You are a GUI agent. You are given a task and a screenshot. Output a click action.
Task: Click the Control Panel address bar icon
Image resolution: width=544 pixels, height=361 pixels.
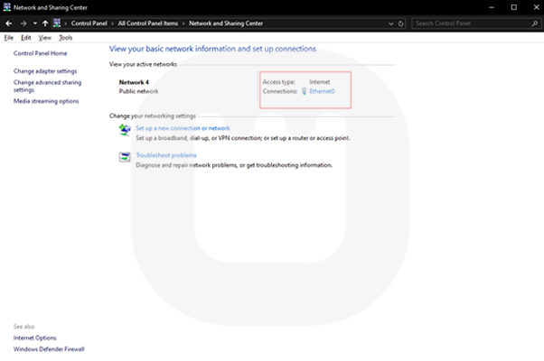(59, 23)
